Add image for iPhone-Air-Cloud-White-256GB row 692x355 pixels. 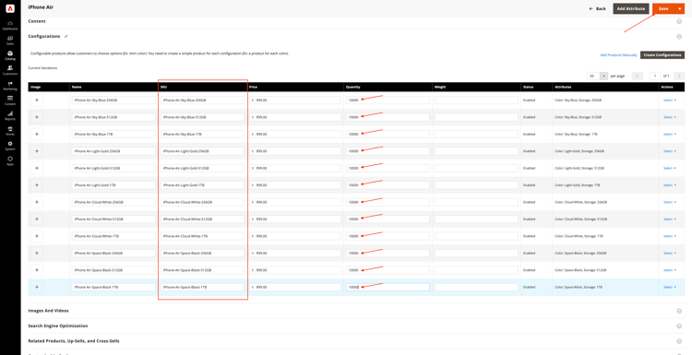(37, 202)
